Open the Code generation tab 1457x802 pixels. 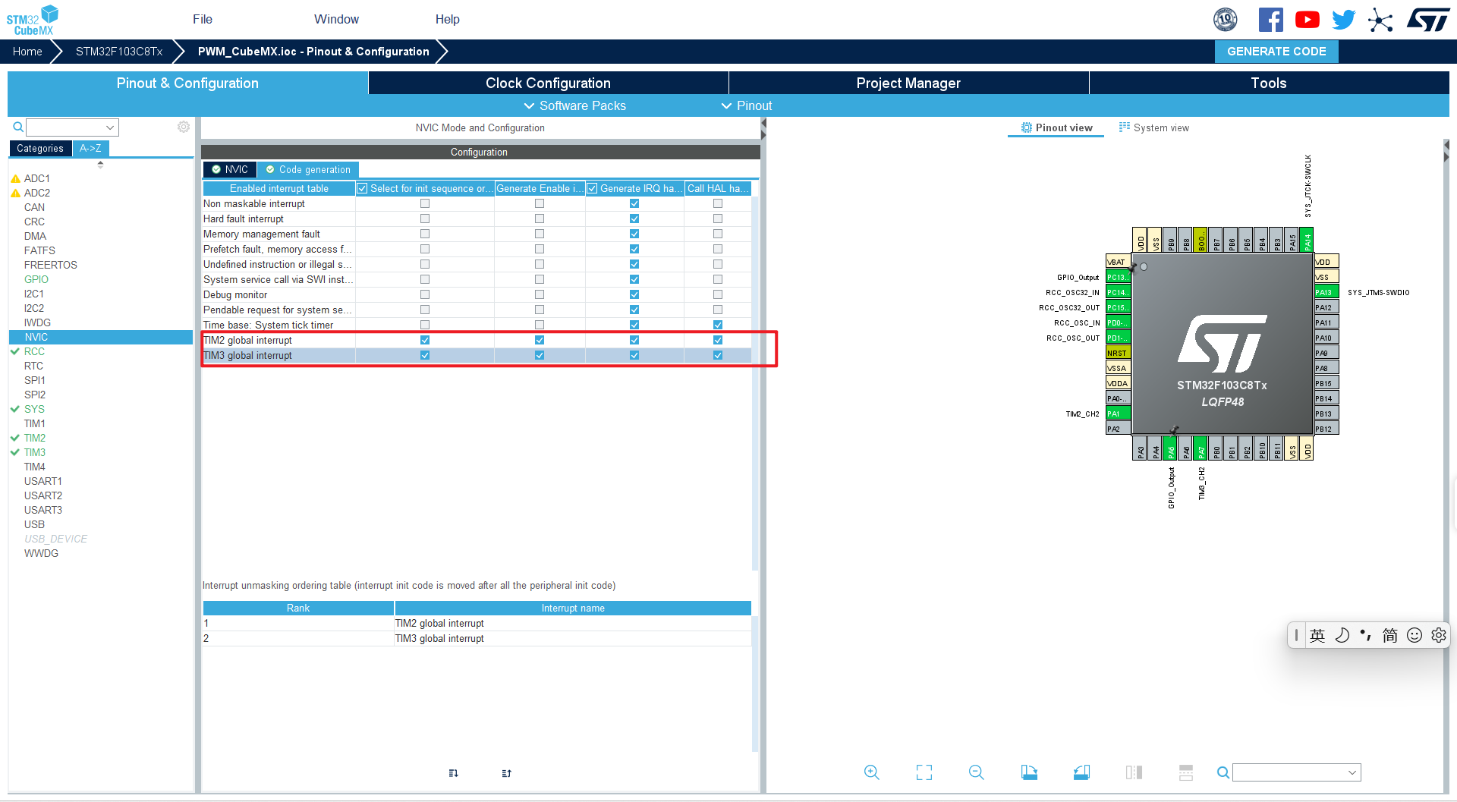[x=307, y=169]
